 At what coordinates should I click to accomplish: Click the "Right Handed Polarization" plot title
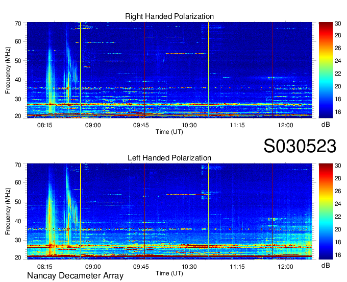(x=169, y=16)
